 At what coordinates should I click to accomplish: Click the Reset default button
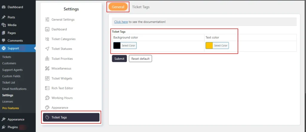140,59
